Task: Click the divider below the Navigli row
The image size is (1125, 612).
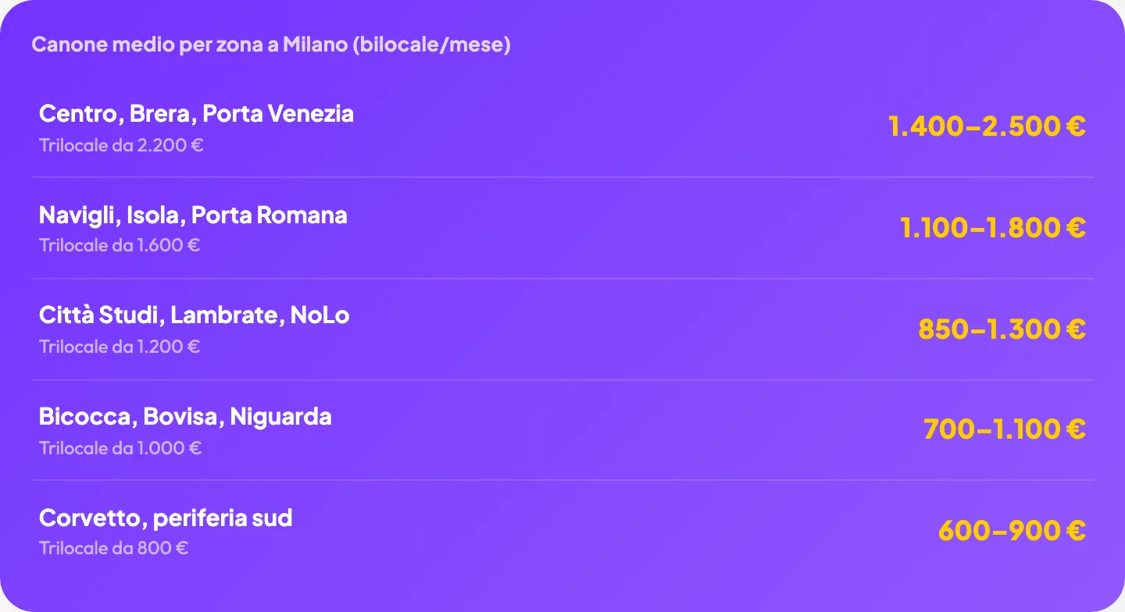Action: coord(562,279)
